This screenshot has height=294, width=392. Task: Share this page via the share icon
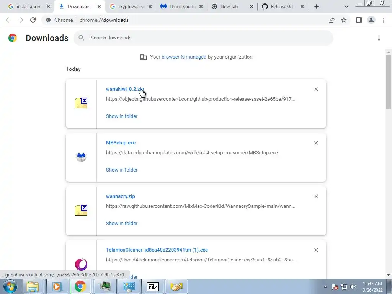pos(332,20)
